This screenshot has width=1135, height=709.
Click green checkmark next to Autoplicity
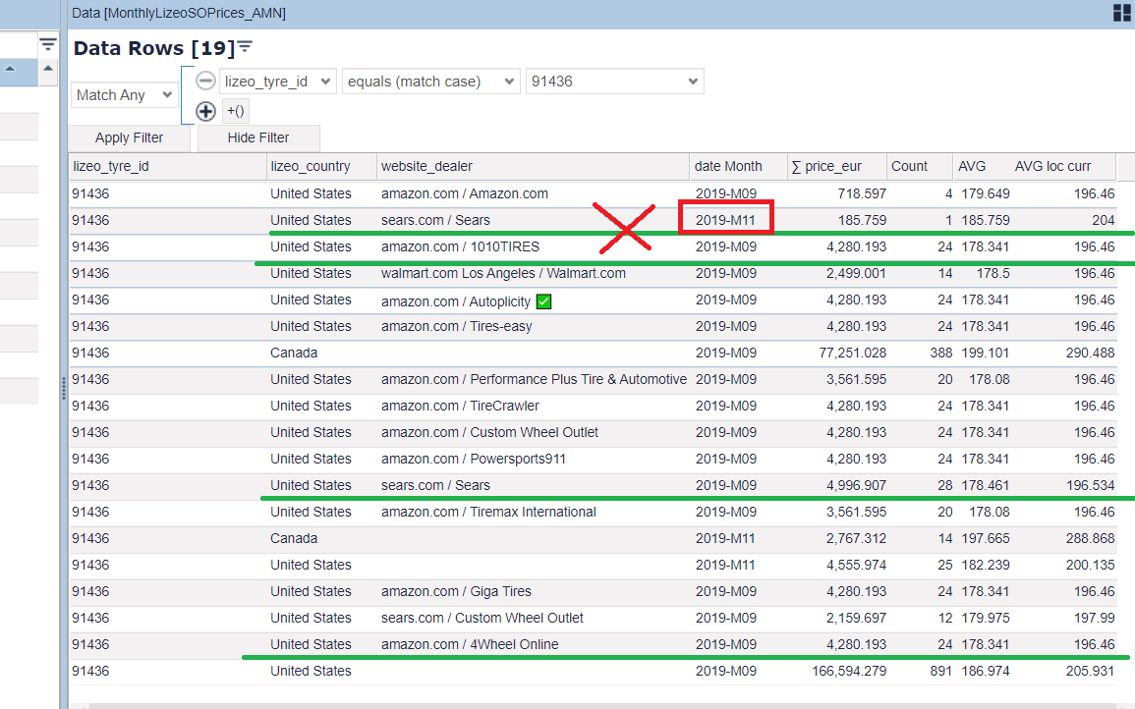pyautogui.click(x=543, y=300)
